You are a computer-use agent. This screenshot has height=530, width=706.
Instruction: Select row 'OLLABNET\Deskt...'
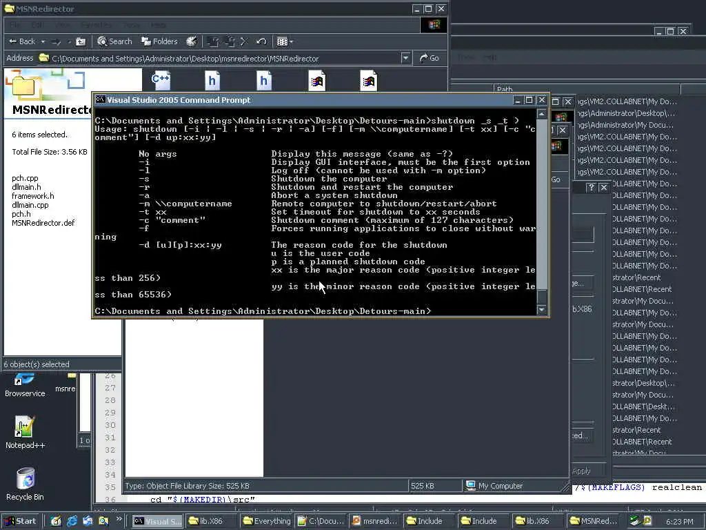pos(644,406)
